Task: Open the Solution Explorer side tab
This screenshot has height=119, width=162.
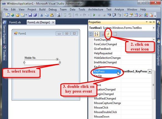Action: [158, 52]
